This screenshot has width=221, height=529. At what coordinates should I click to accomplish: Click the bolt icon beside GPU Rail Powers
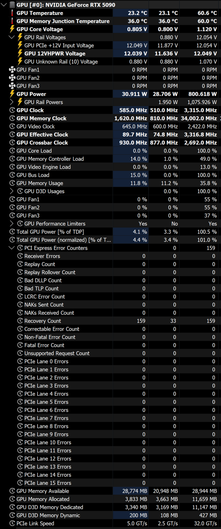[20, 102]
